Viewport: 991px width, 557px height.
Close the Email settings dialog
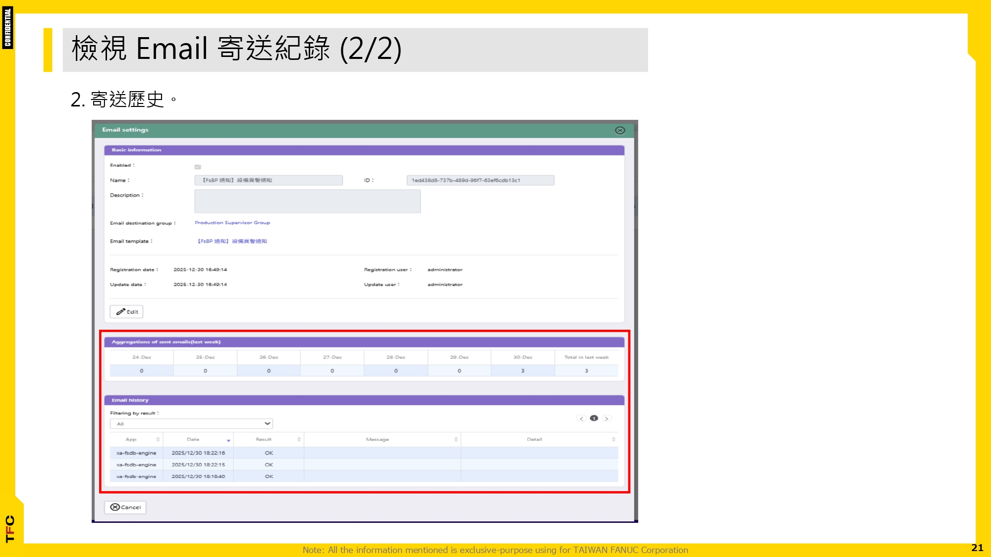pos(620,130)
